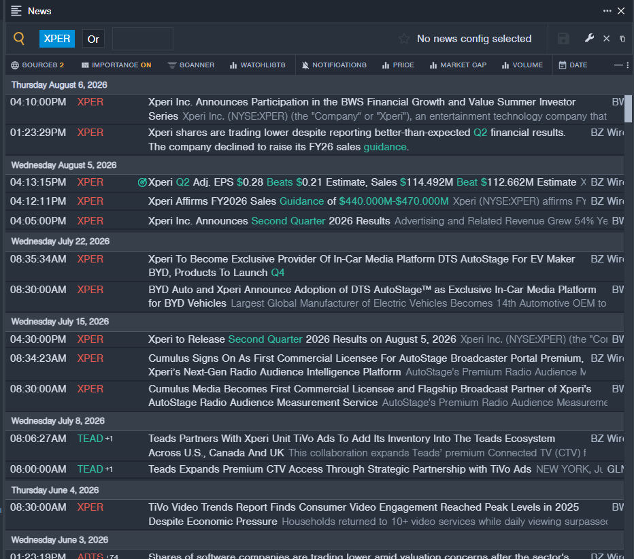Image resolution: width=634 pixels, height=559 pixels.
Task: Click the +1 tickers badge at 08:06:27AM
Action: click(x=109, y=439)
